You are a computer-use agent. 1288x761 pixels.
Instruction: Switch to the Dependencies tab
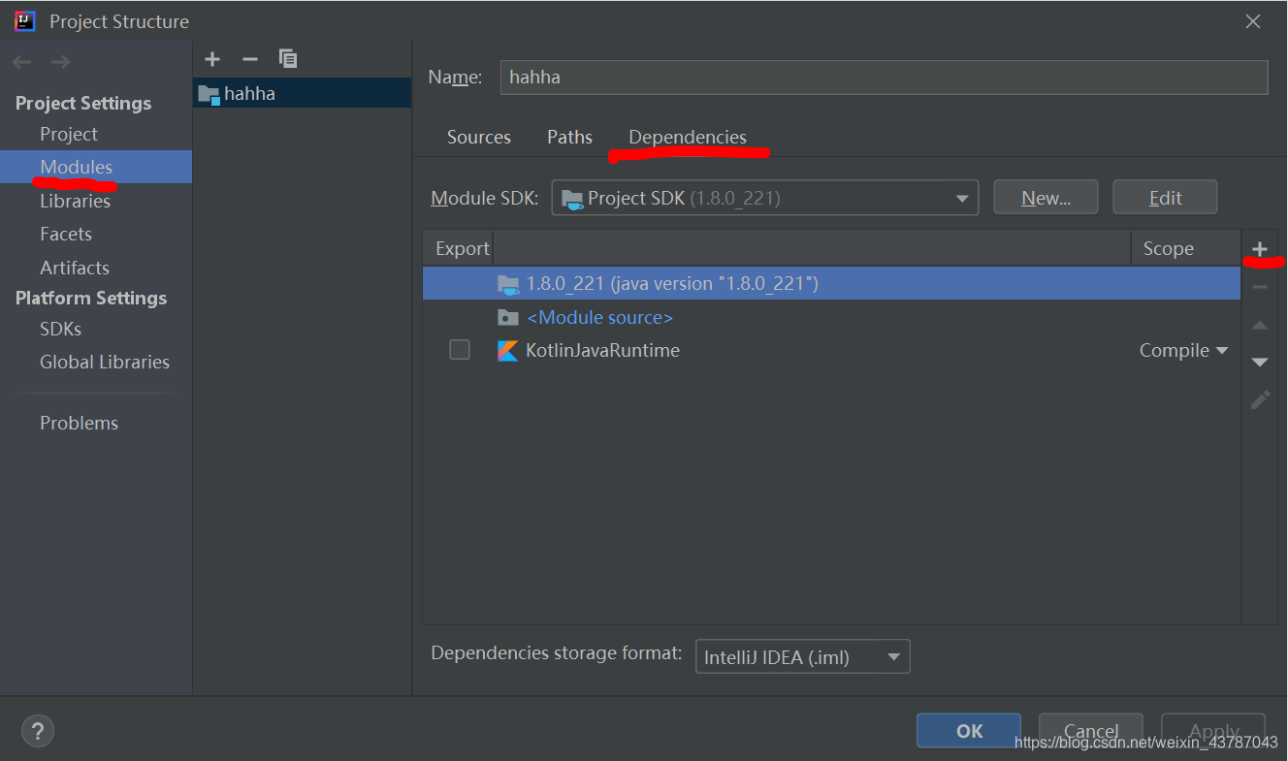click(x=688, y=137)
